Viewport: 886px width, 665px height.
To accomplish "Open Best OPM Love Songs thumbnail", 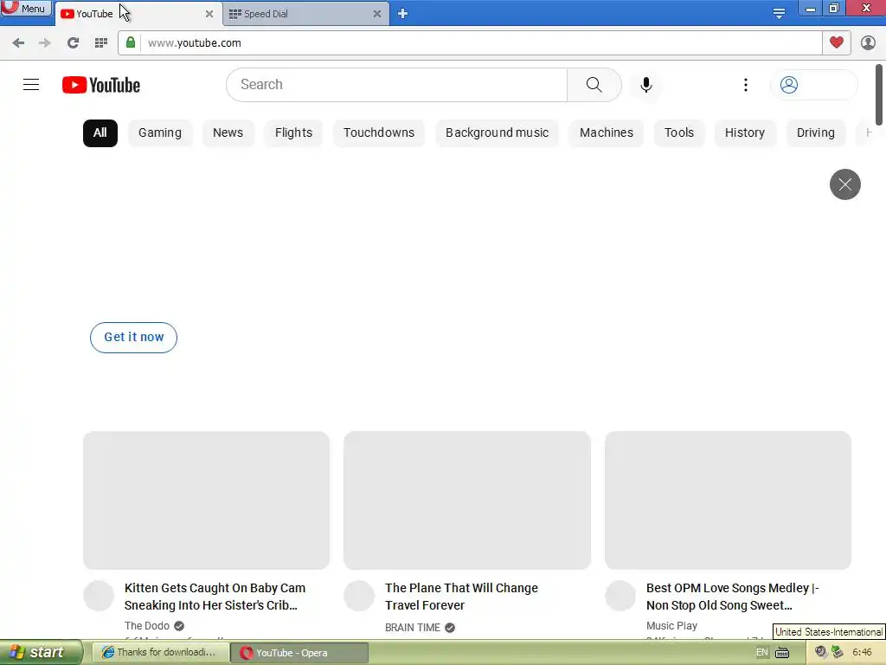I will (x=728, y=500).
